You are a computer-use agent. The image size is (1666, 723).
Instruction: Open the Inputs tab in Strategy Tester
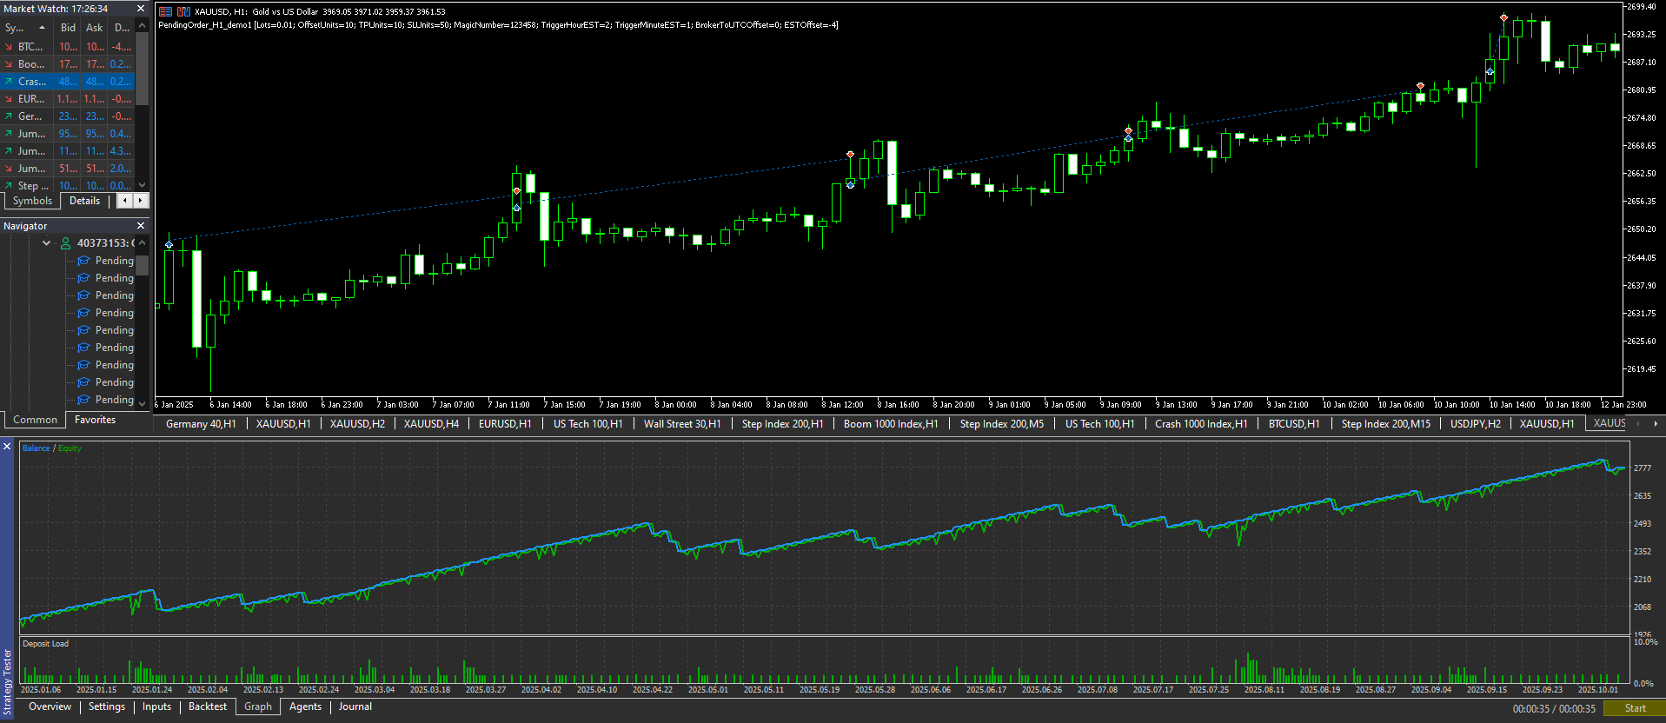(x=156, y=706)
